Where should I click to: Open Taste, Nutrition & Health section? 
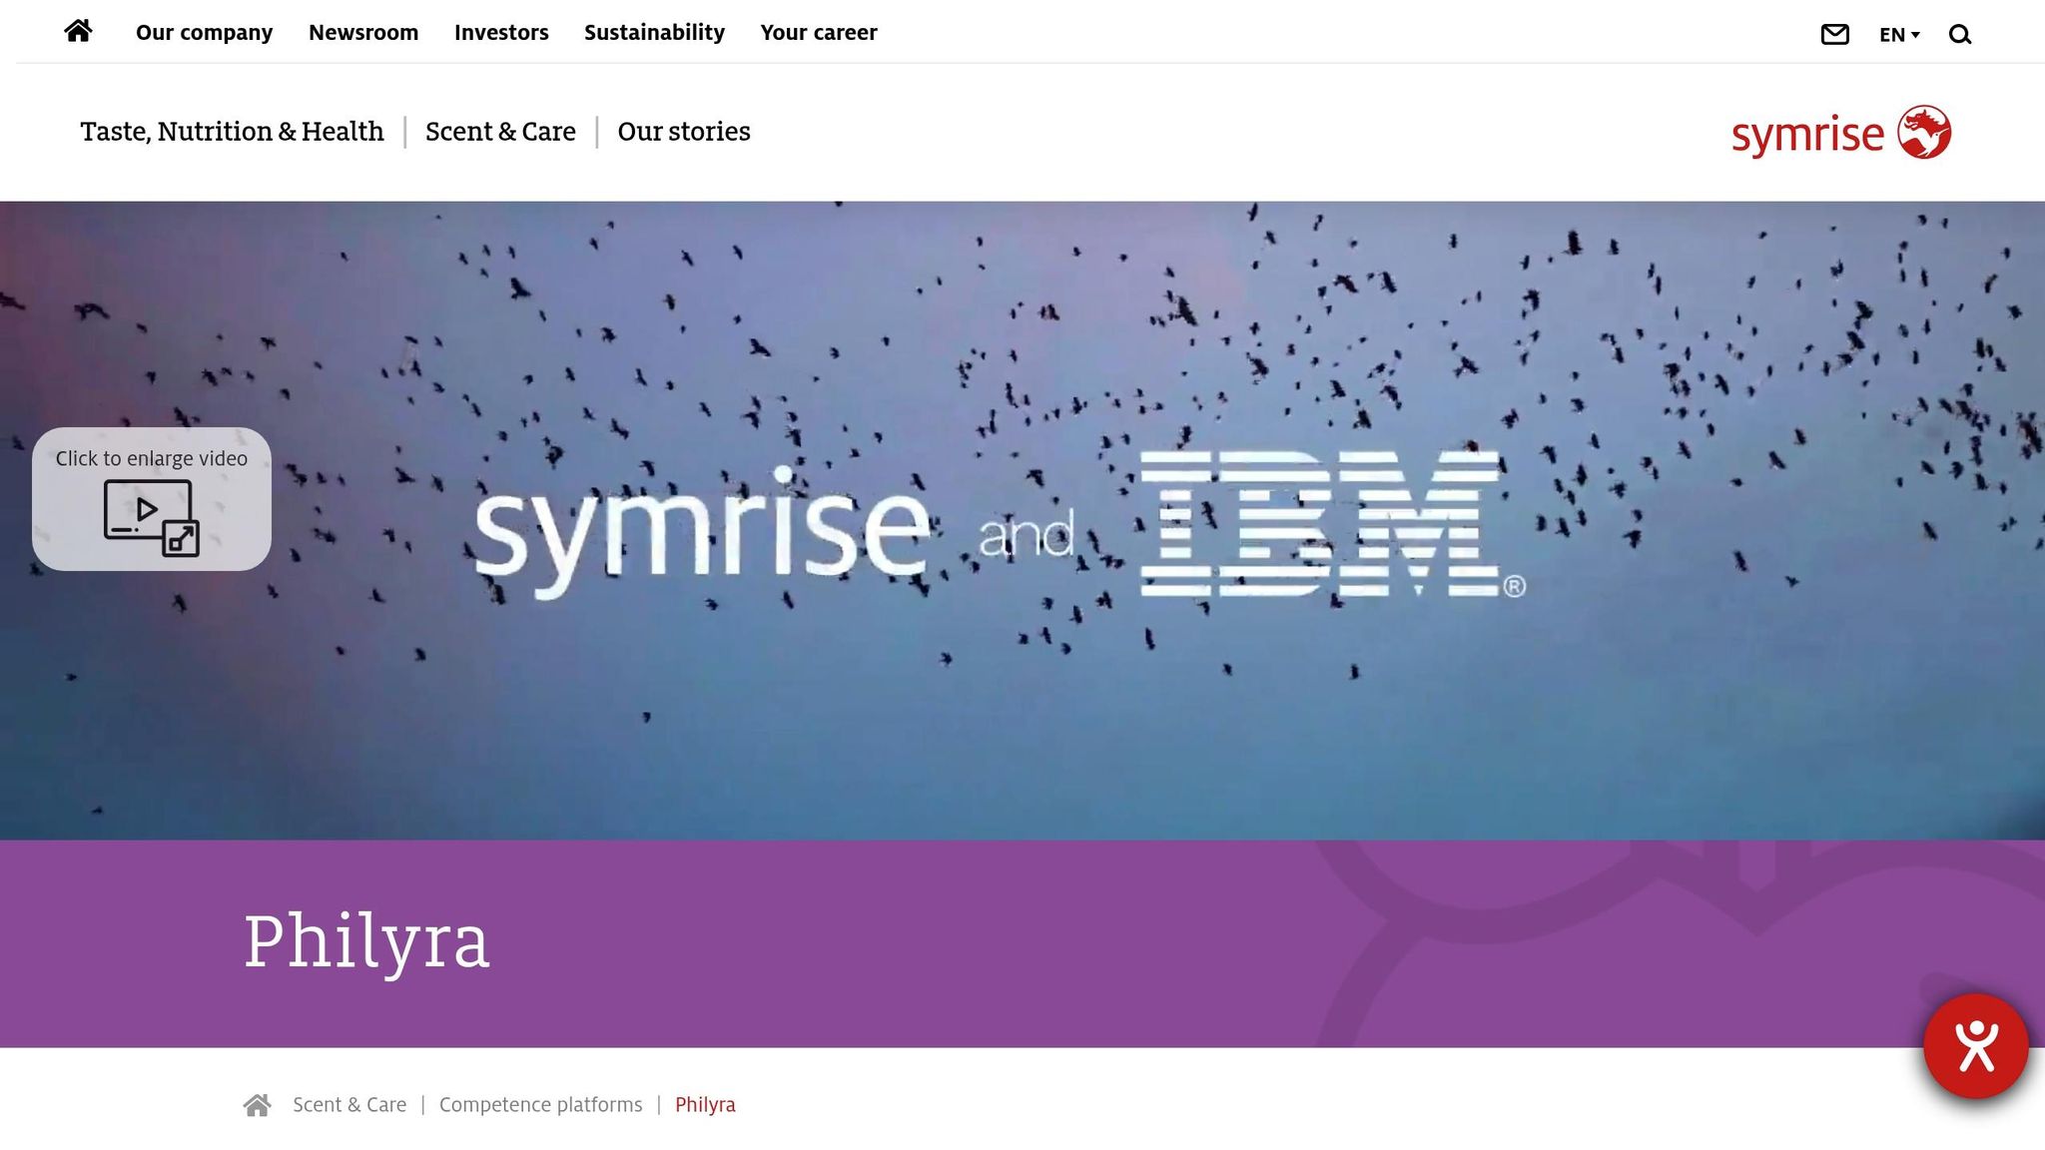click(232, 132)
